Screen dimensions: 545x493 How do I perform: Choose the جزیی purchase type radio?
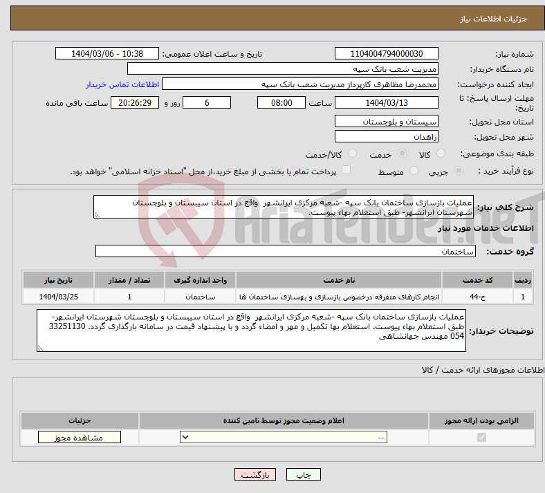coord(459,171)
